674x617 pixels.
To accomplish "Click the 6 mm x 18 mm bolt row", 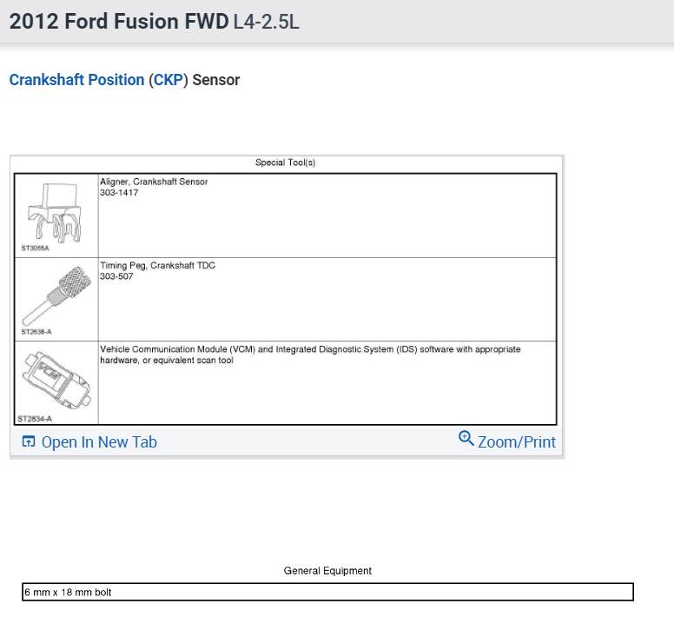I will tap(327, 593).
